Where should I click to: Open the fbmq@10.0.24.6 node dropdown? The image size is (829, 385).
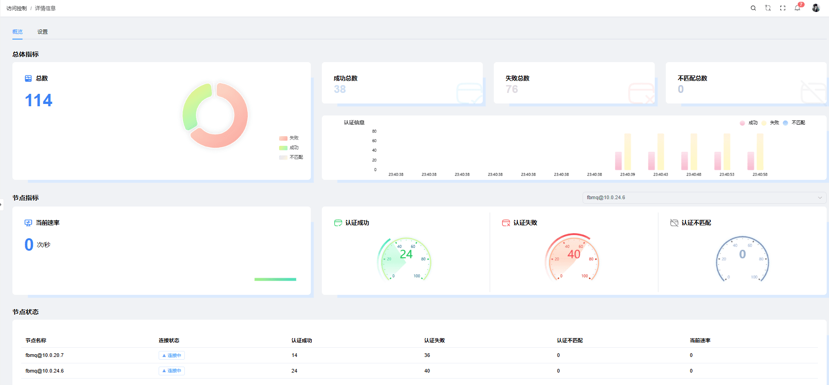click(x=704, y=198)
